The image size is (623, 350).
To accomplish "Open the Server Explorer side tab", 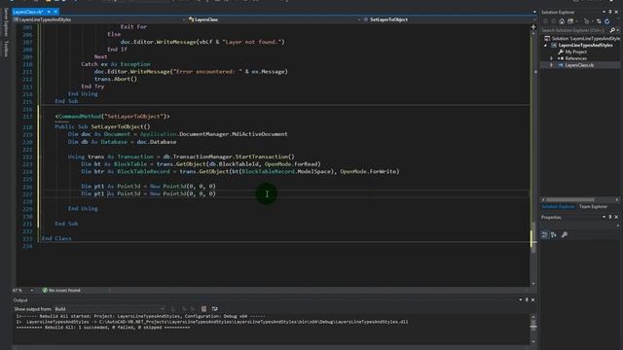I will tap(6, 22).
